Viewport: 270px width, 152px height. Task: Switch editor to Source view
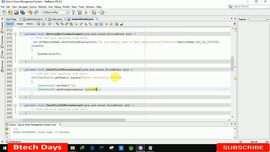(x=10, y=24)
